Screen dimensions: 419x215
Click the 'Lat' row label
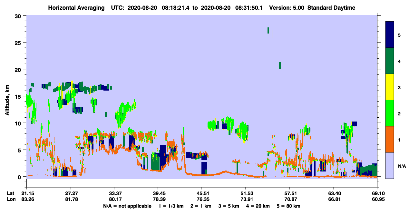click(11, 193)
